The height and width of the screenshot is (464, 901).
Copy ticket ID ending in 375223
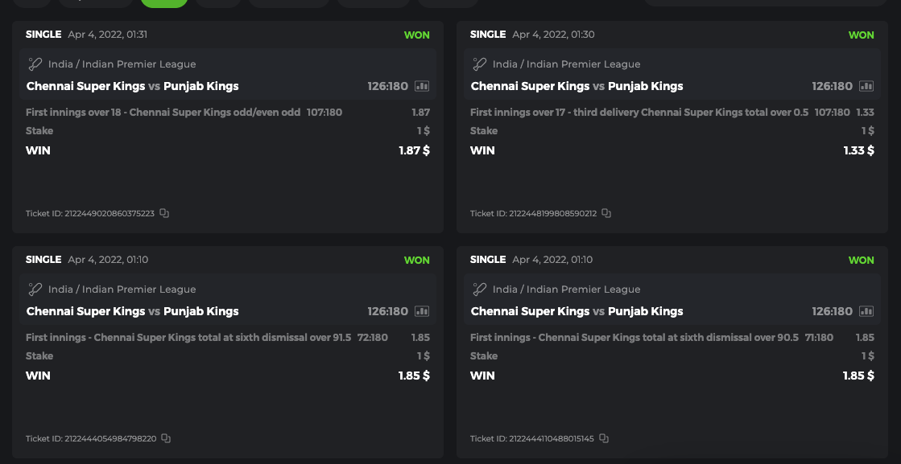[x=164, y=213]
